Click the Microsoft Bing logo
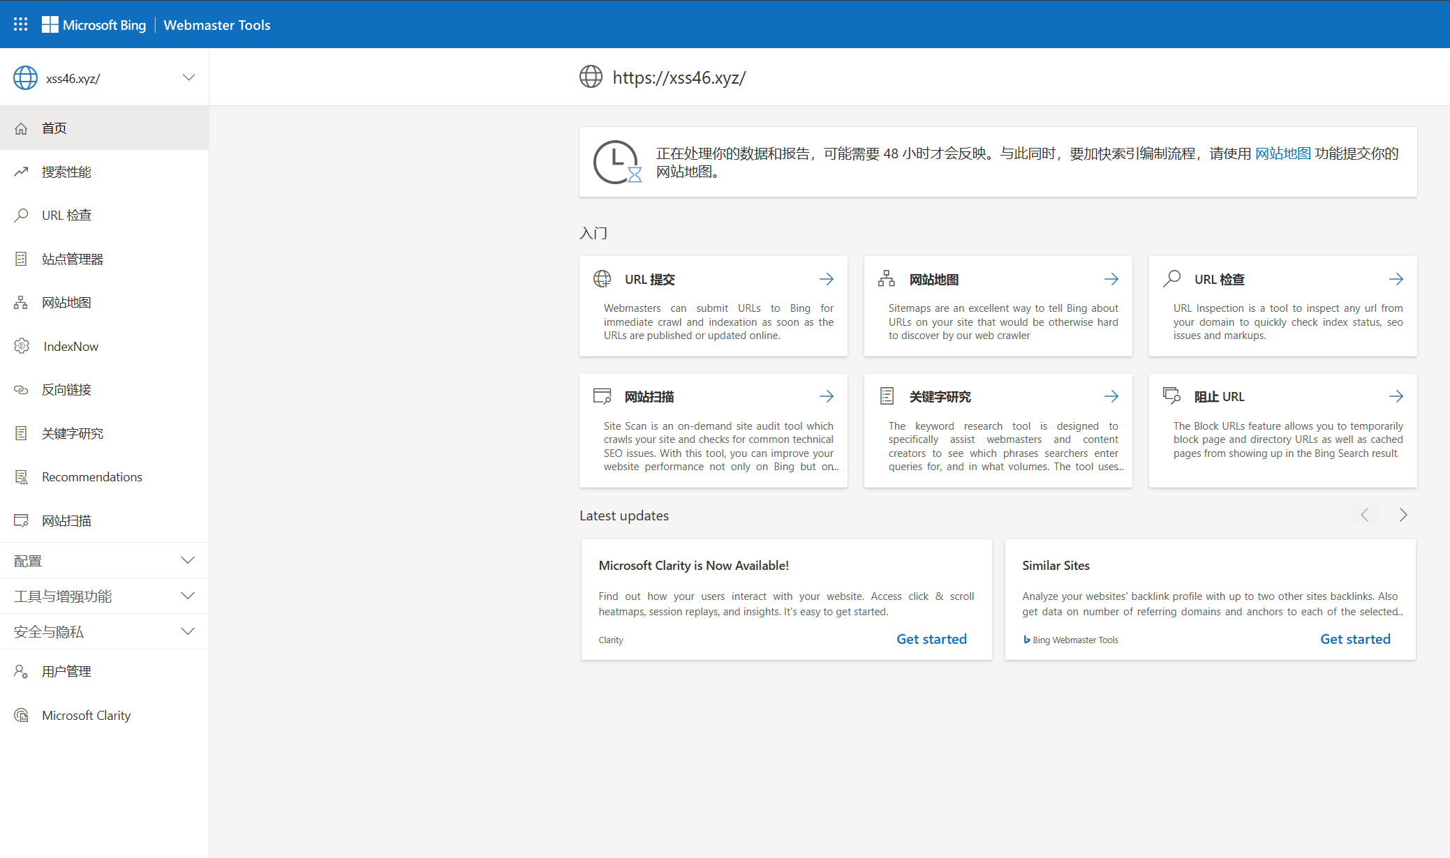This screenshot has height=858, width=1450. point(94,24)
